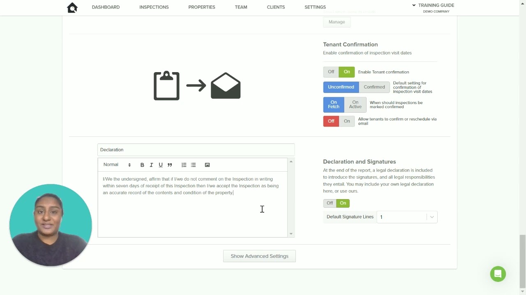Click the editor scroll down arrow
Screen dimensions: 526x295
(x=291, y=234)
